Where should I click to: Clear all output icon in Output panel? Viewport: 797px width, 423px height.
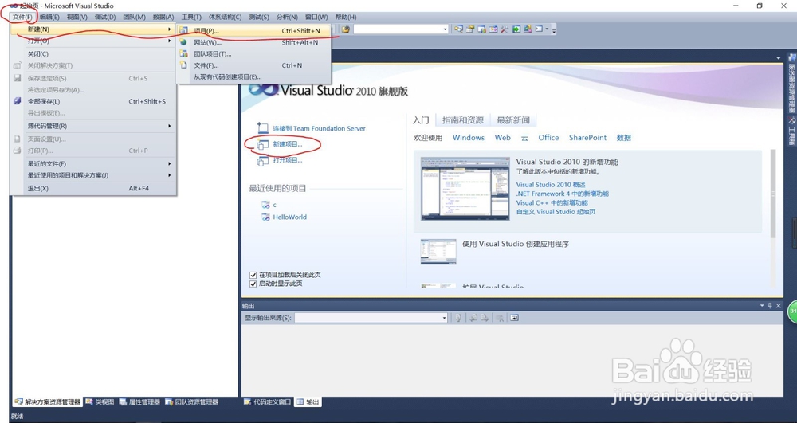[x=501, y=318]
